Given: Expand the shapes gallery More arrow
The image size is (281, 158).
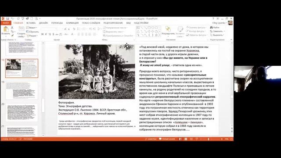Looking at the screenshot, I should coord(160,35).
